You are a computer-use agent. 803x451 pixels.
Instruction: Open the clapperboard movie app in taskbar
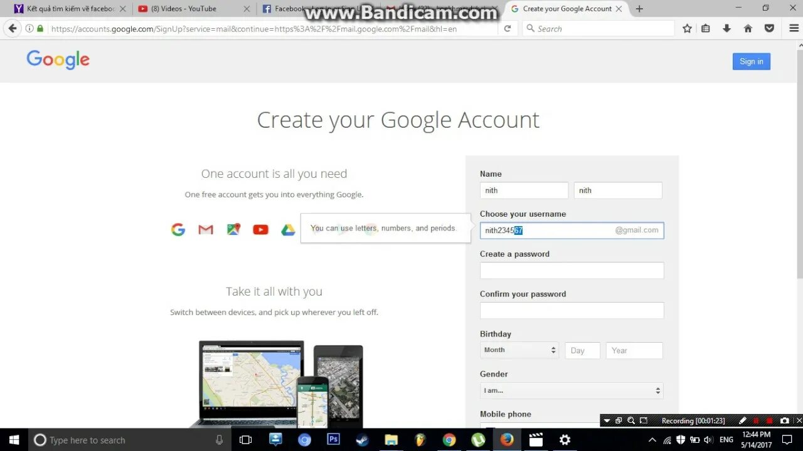[536, 440]
